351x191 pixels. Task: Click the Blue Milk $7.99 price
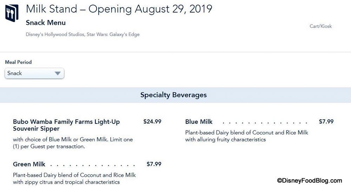326,122
